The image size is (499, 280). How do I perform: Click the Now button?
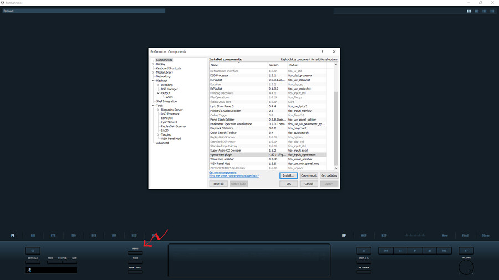pyautogui.click(x=445, y=236)
